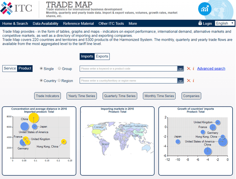Click the ITC logo
Screen dimensions: 236x179
16,8
